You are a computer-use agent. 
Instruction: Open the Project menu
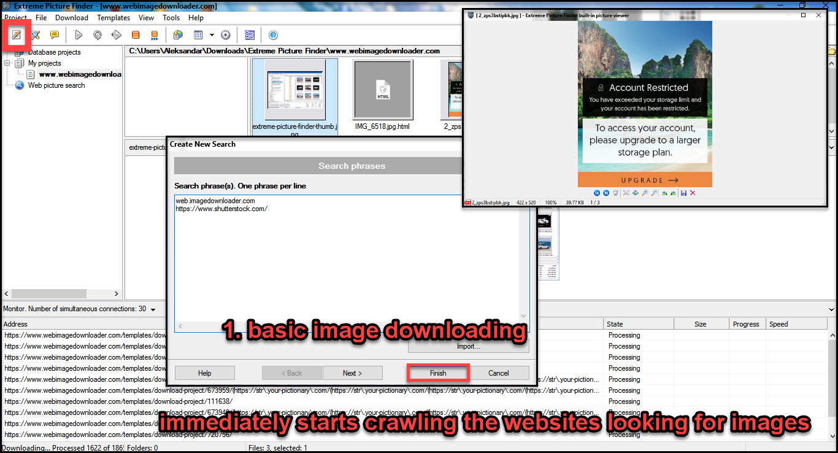pos(16,18)
